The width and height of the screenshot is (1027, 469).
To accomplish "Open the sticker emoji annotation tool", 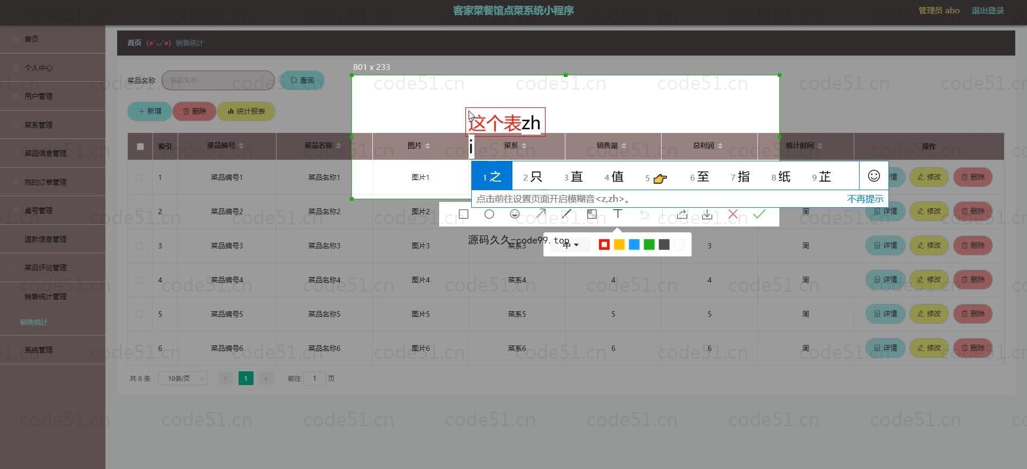I will point(515,214).
